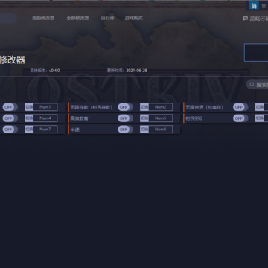This screenshot has height=268, width=268.
Task: Click the Num5 hotkey field
Action: [x=161, y=118]
